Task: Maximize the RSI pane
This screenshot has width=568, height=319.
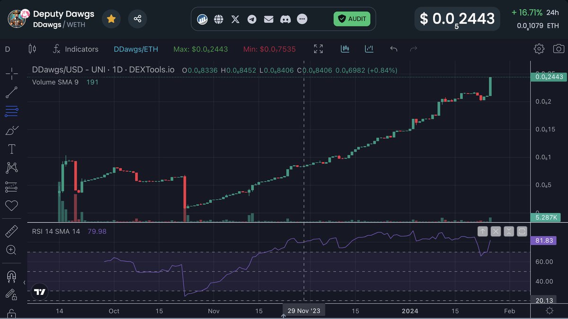Action: 522,231
